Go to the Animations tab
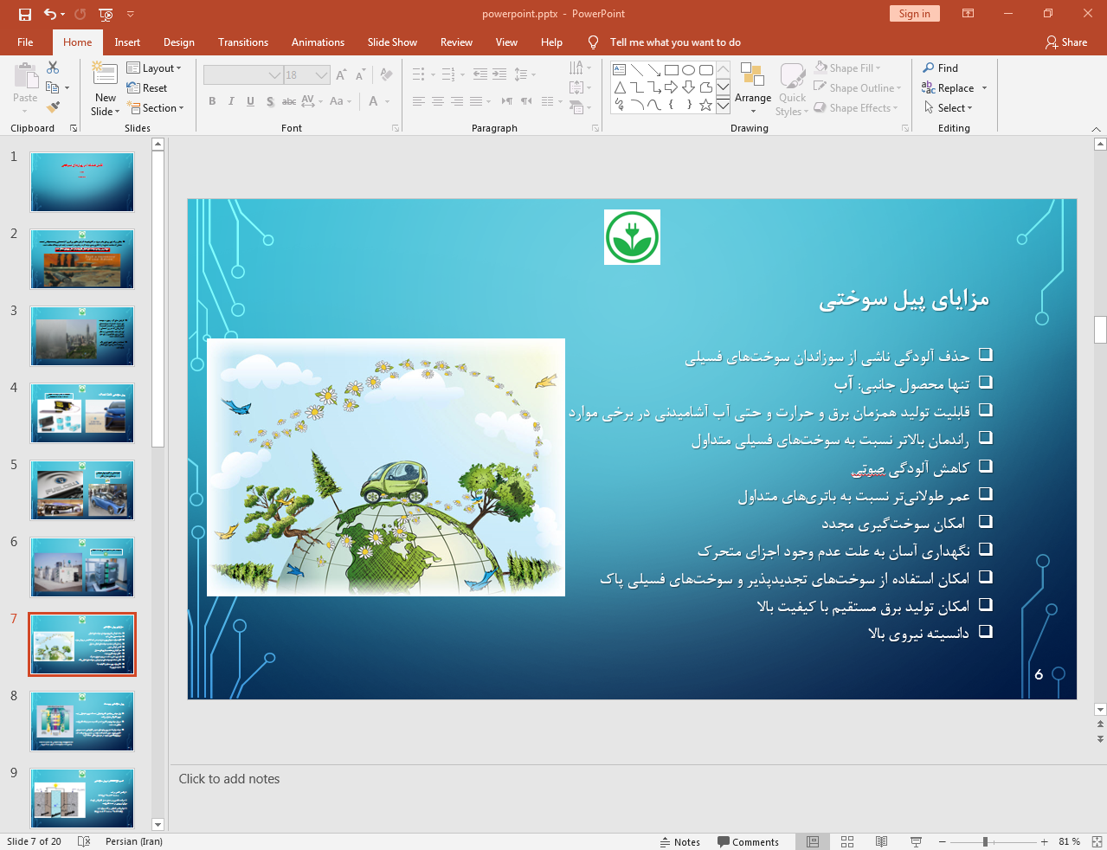 318,42
